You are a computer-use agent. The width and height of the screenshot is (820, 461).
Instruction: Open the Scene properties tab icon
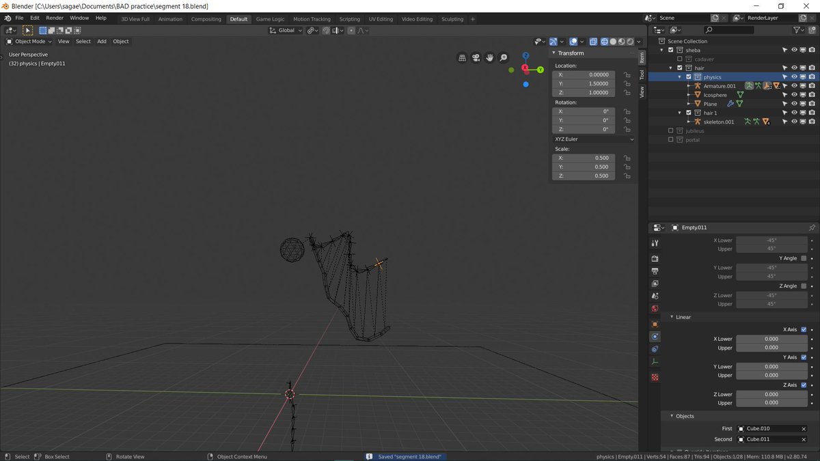click(655, 296)
